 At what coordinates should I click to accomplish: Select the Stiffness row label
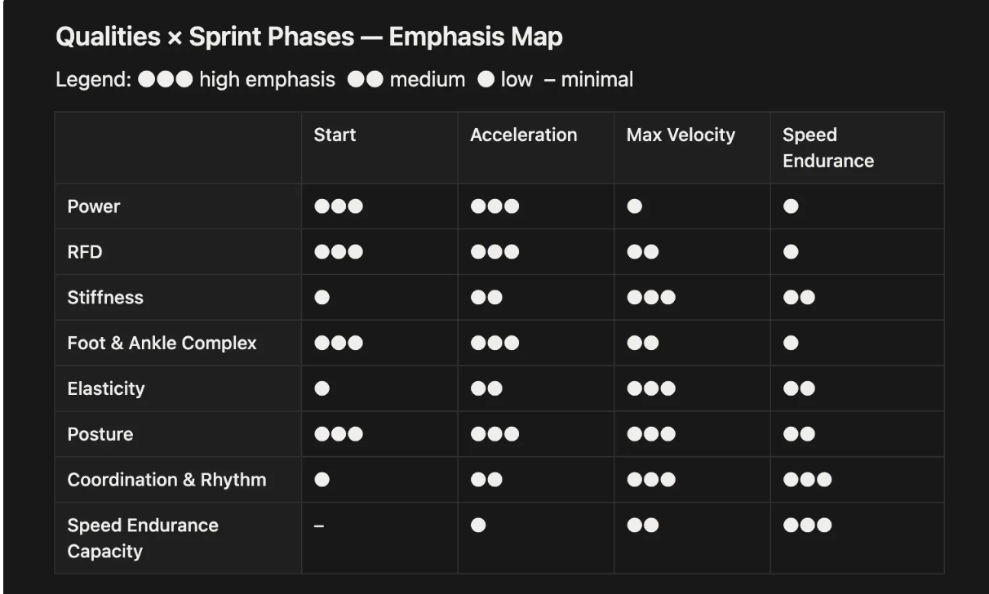105,298
